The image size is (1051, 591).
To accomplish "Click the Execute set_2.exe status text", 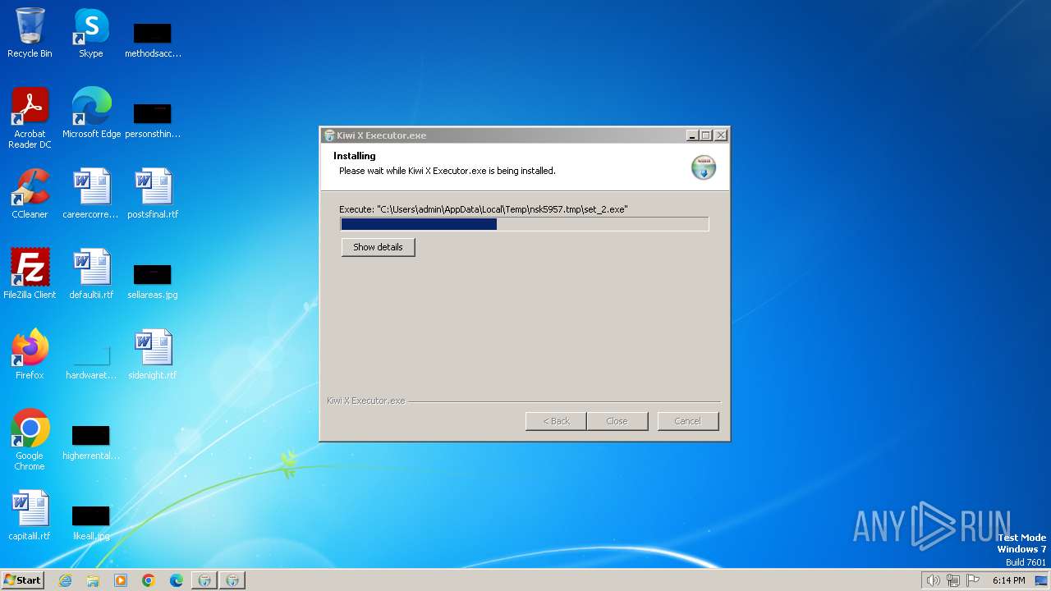I will (484, 209).
